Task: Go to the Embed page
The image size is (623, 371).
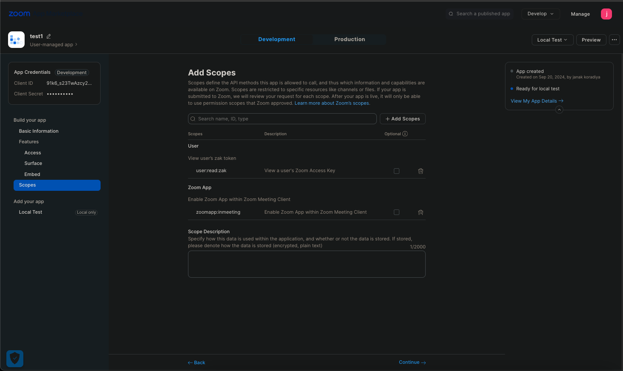Action: [x=32, y=175]
